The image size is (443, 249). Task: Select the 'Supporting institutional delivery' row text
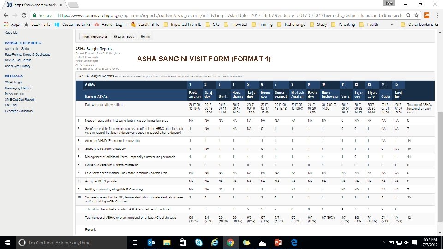[x=105, y=149]
